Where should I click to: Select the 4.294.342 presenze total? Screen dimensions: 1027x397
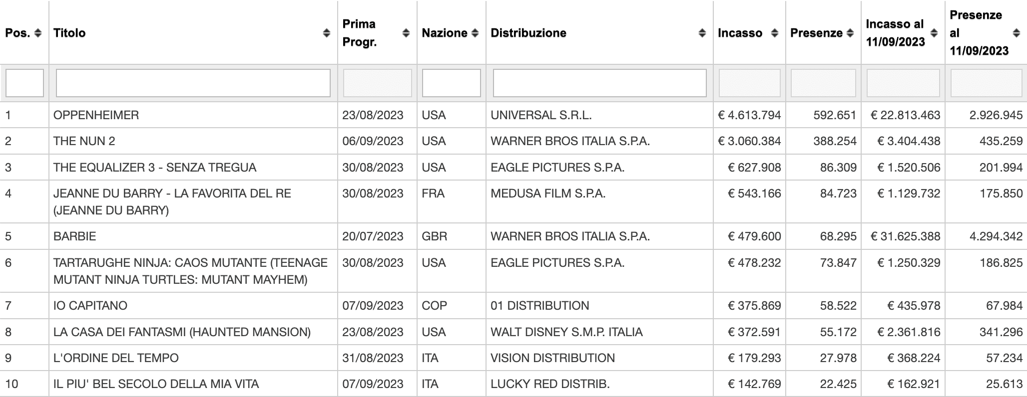point(996,236)
